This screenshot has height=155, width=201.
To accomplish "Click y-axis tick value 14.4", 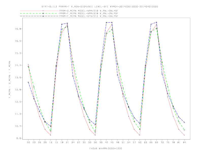I will click(x=18, y=65).
